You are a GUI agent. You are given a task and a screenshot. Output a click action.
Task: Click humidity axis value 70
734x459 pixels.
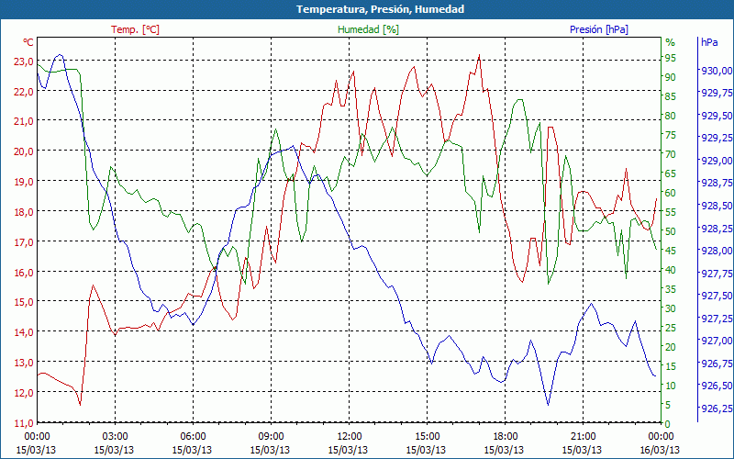tap(671, 154)
